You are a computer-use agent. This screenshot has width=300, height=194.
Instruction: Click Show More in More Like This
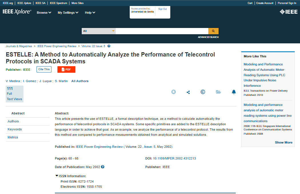(x=283, y=142)
